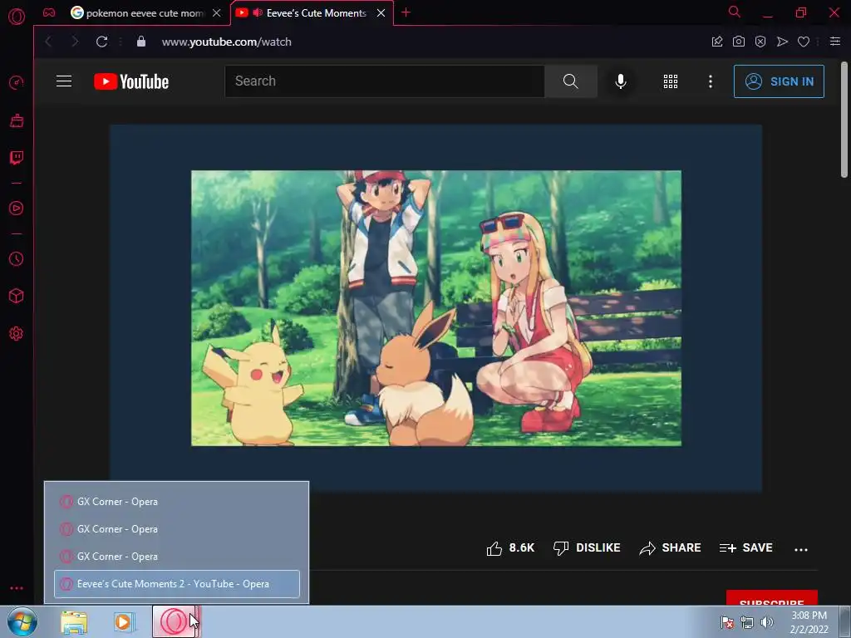Open History clock in sidebar

point(17,259)
